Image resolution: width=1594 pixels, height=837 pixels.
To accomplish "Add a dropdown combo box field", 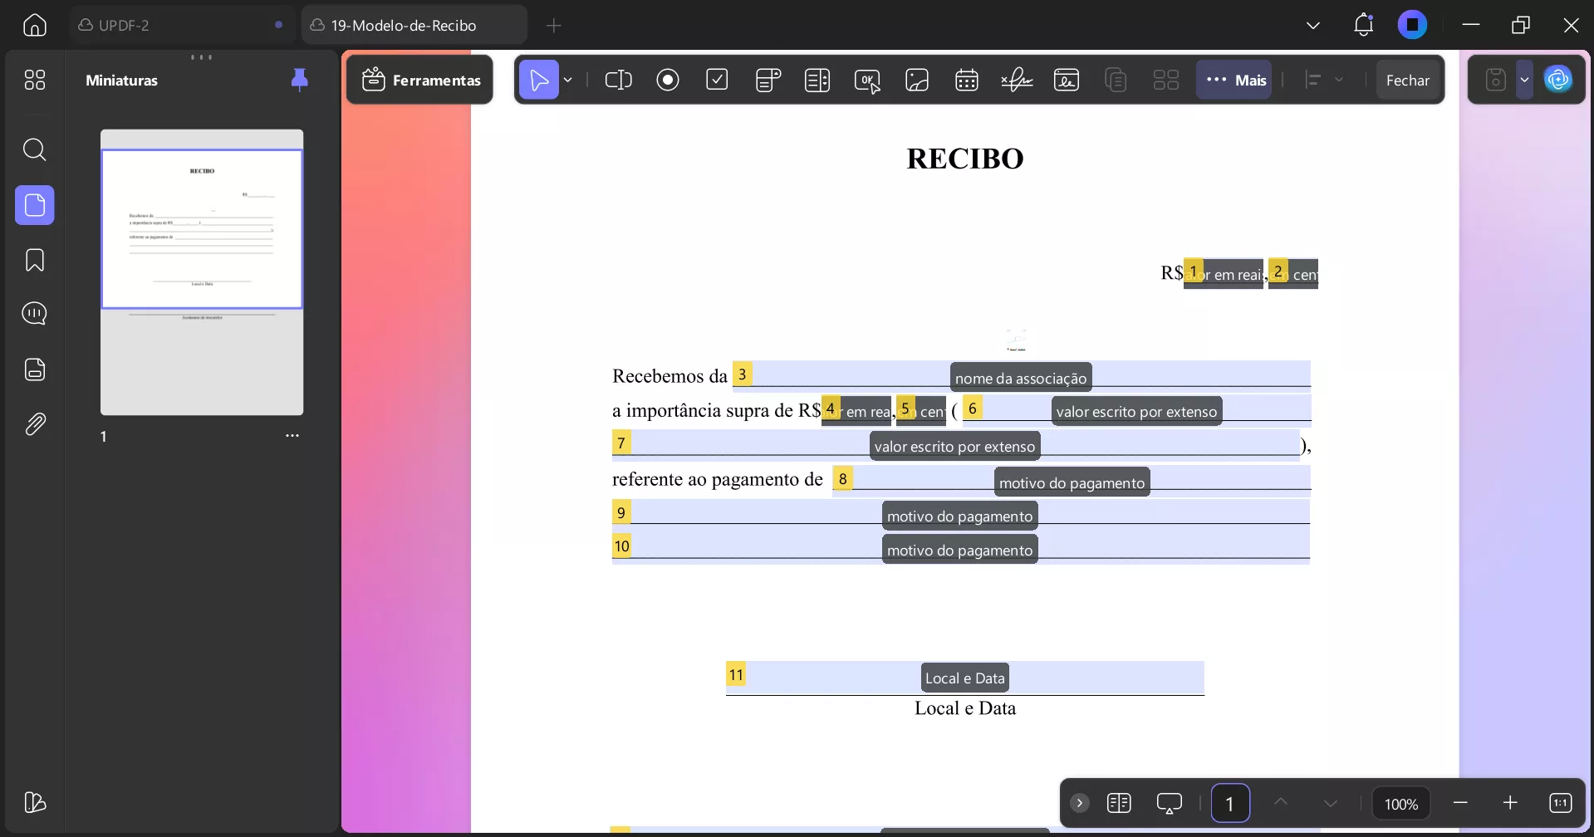I will (768, 80).
